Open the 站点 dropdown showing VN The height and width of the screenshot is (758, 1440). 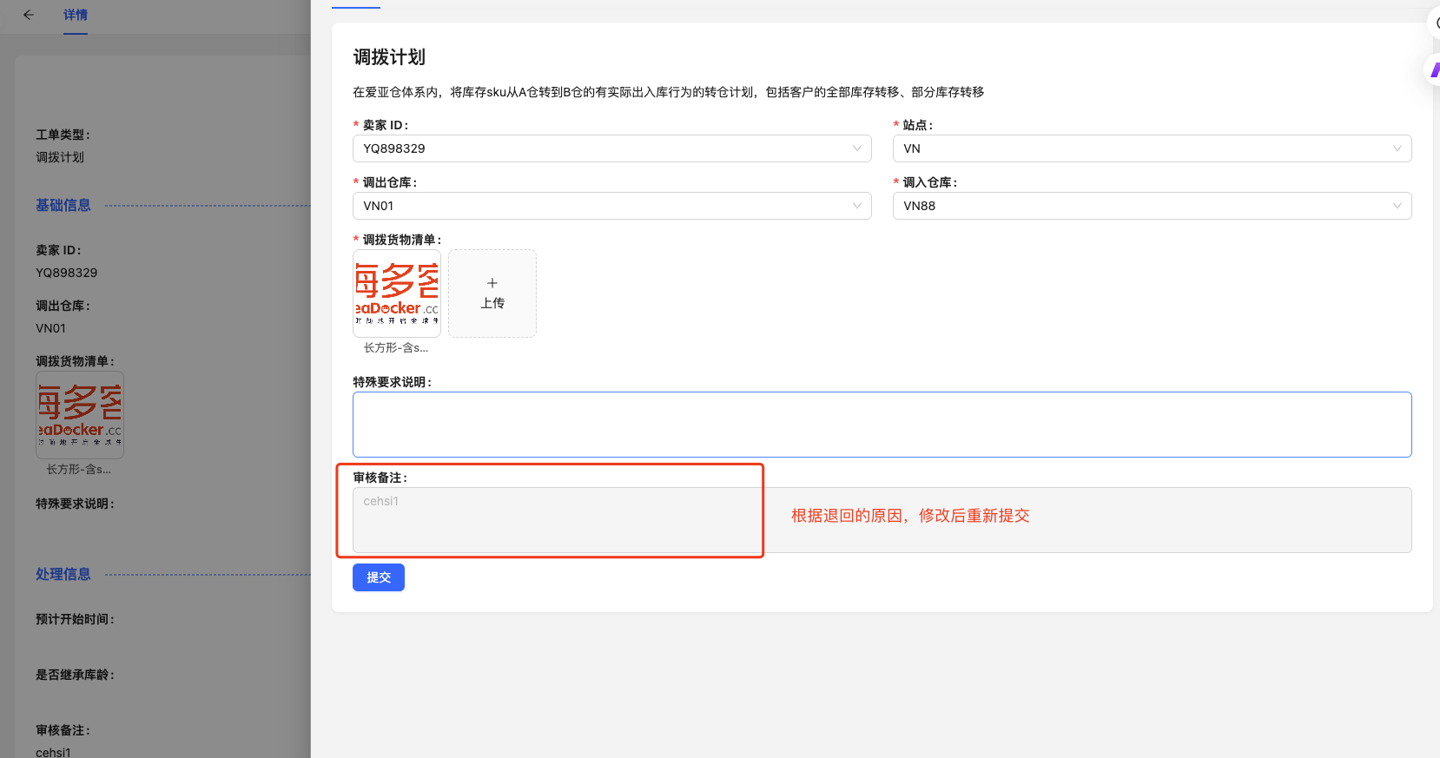coord(1152,148)
